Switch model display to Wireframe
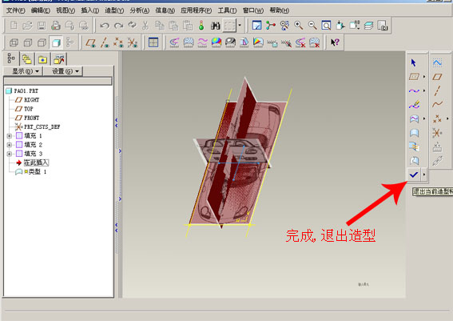This screenshot has height=321, width=453. pyautogui.click(x=14, y=42)
